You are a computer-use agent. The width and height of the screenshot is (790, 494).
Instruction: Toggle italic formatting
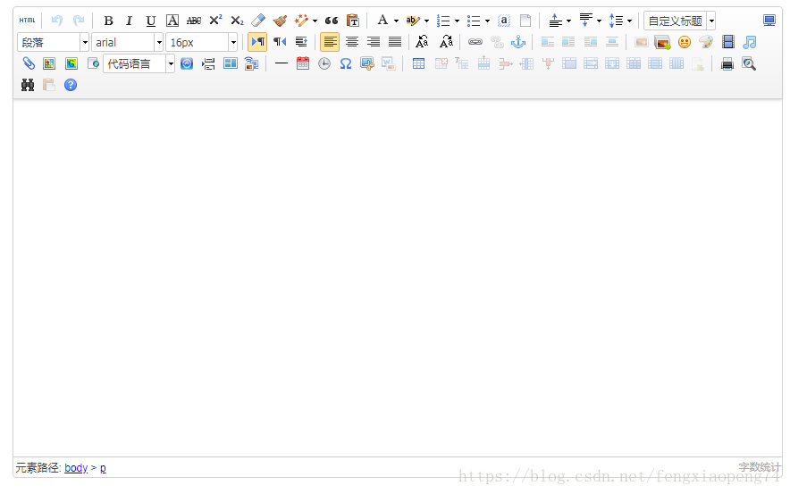point(130,21)
